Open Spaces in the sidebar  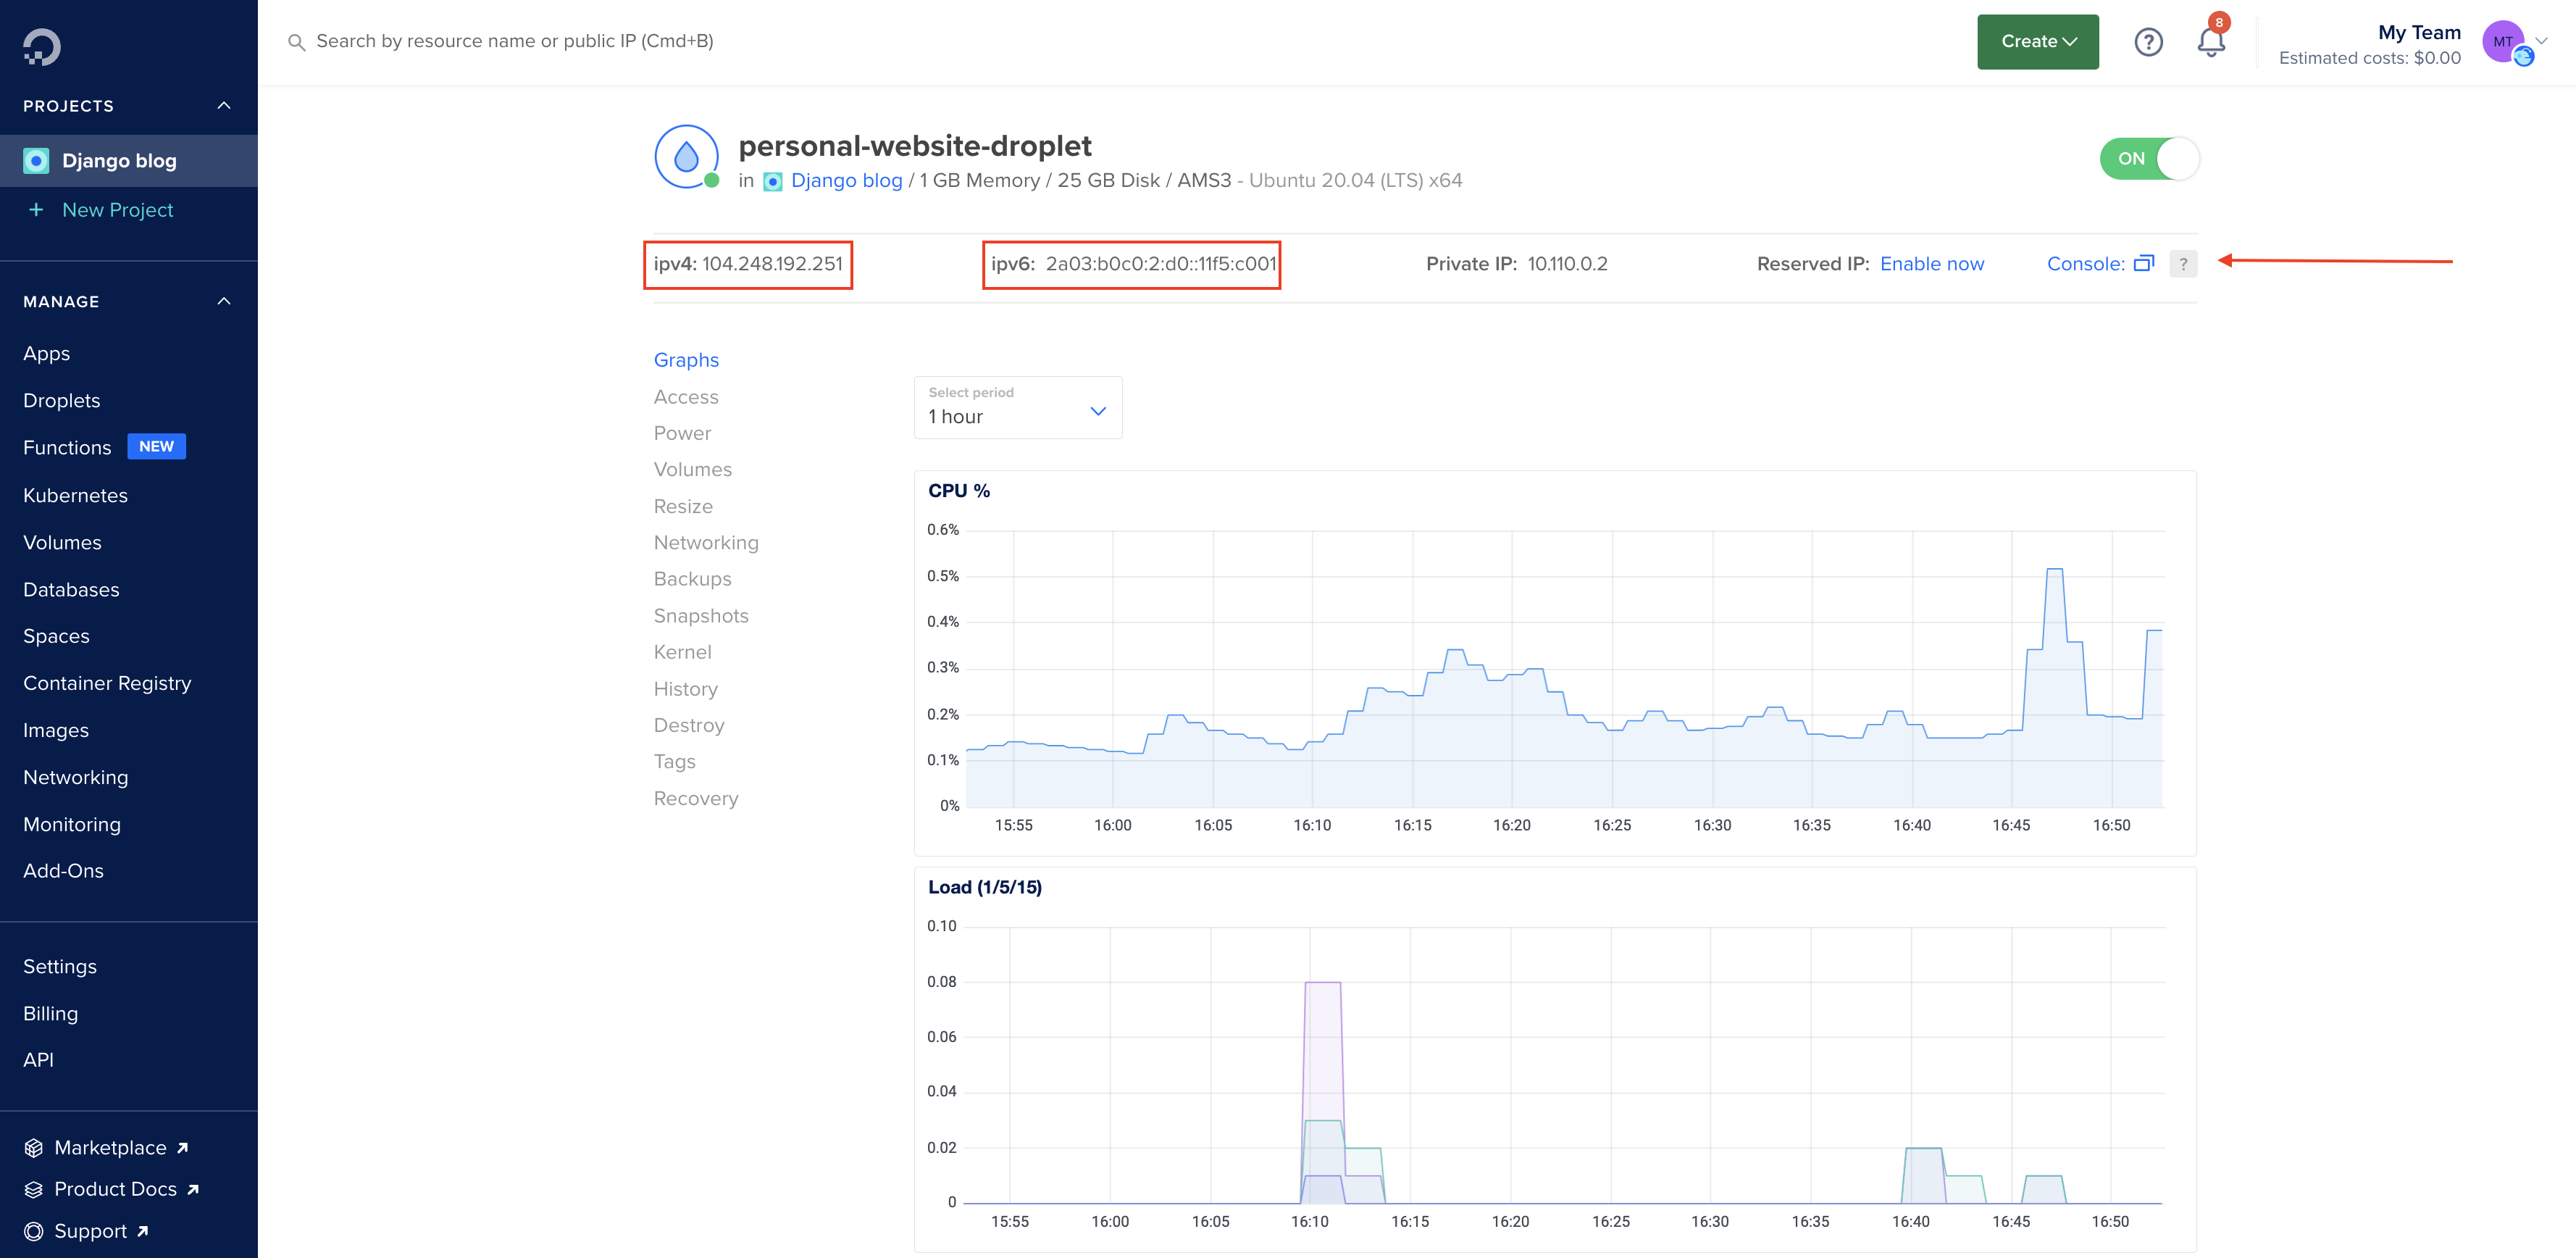(x=56, y=636)
